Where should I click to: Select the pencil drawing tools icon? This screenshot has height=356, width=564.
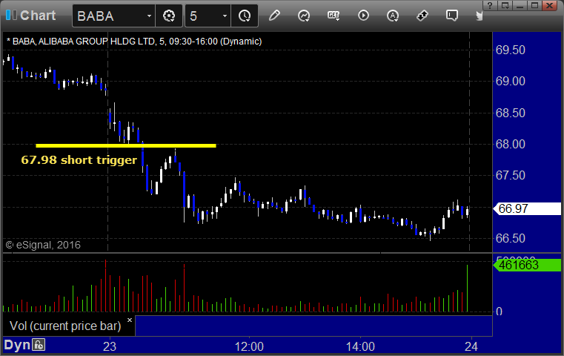274,16
